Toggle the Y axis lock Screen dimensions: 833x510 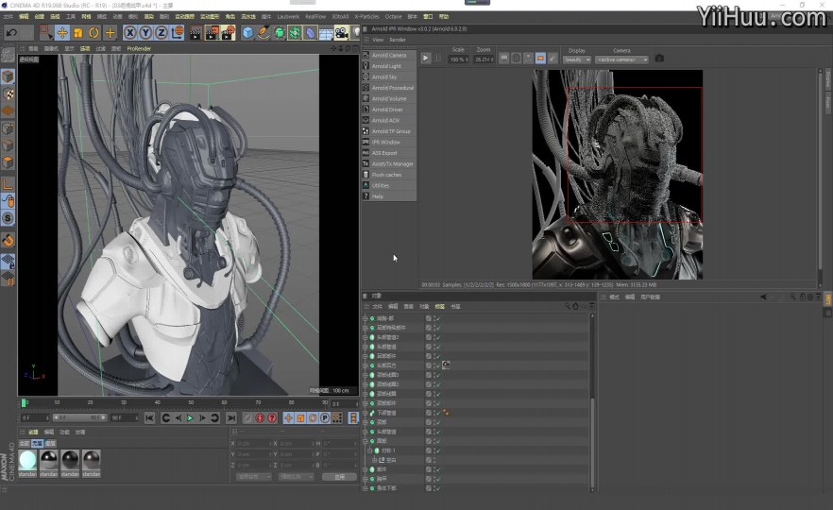(x=145, y=33)
